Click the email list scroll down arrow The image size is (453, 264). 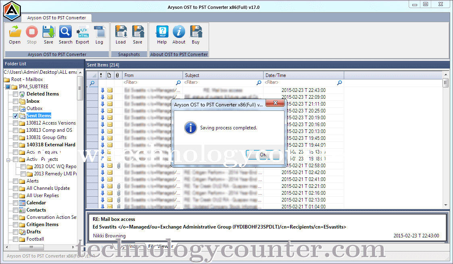[x=446, y=205]
